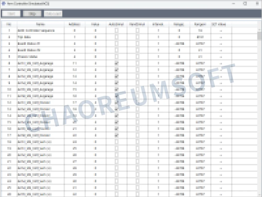Tick the second checkbox in table row 7

(x=137, y=70)
